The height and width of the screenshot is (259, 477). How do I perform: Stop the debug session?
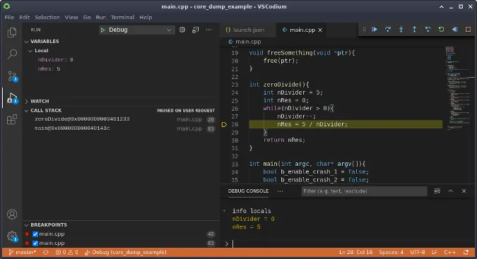[468, 30]
